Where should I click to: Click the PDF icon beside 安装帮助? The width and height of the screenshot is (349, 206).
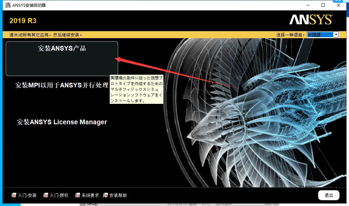(105, 195)
